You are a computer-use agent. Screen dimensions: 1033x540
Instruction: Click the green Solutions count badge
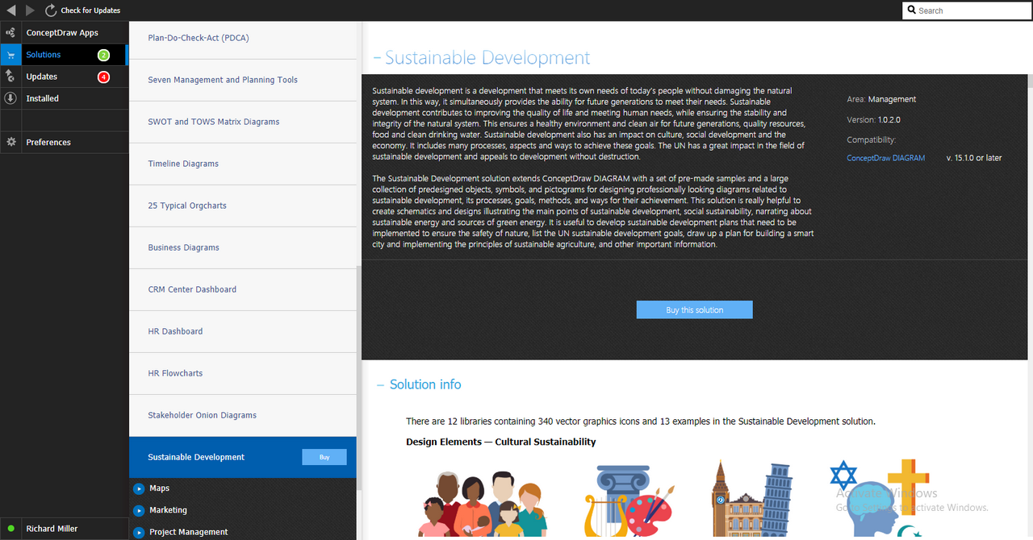tap(103, 55)
